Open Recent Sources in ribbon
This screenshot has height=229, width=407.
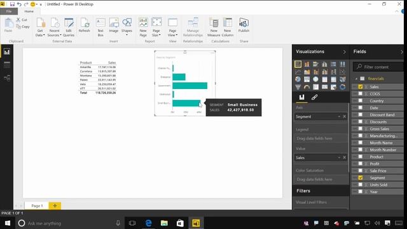pos(54,27)
